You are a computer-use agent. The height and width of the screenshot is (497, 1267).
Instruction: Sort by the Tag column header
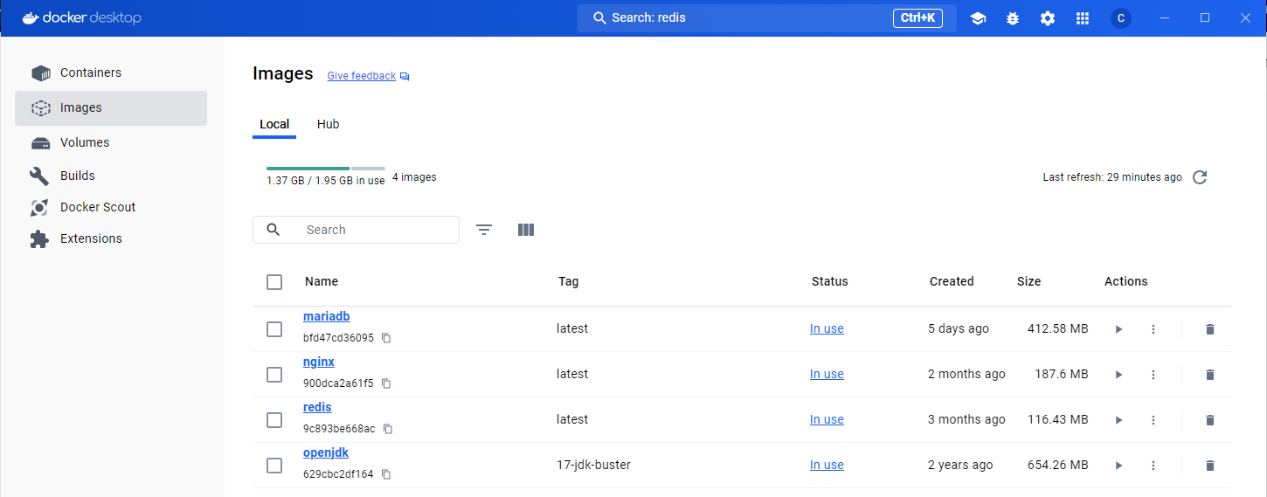[x=569, y=281]
